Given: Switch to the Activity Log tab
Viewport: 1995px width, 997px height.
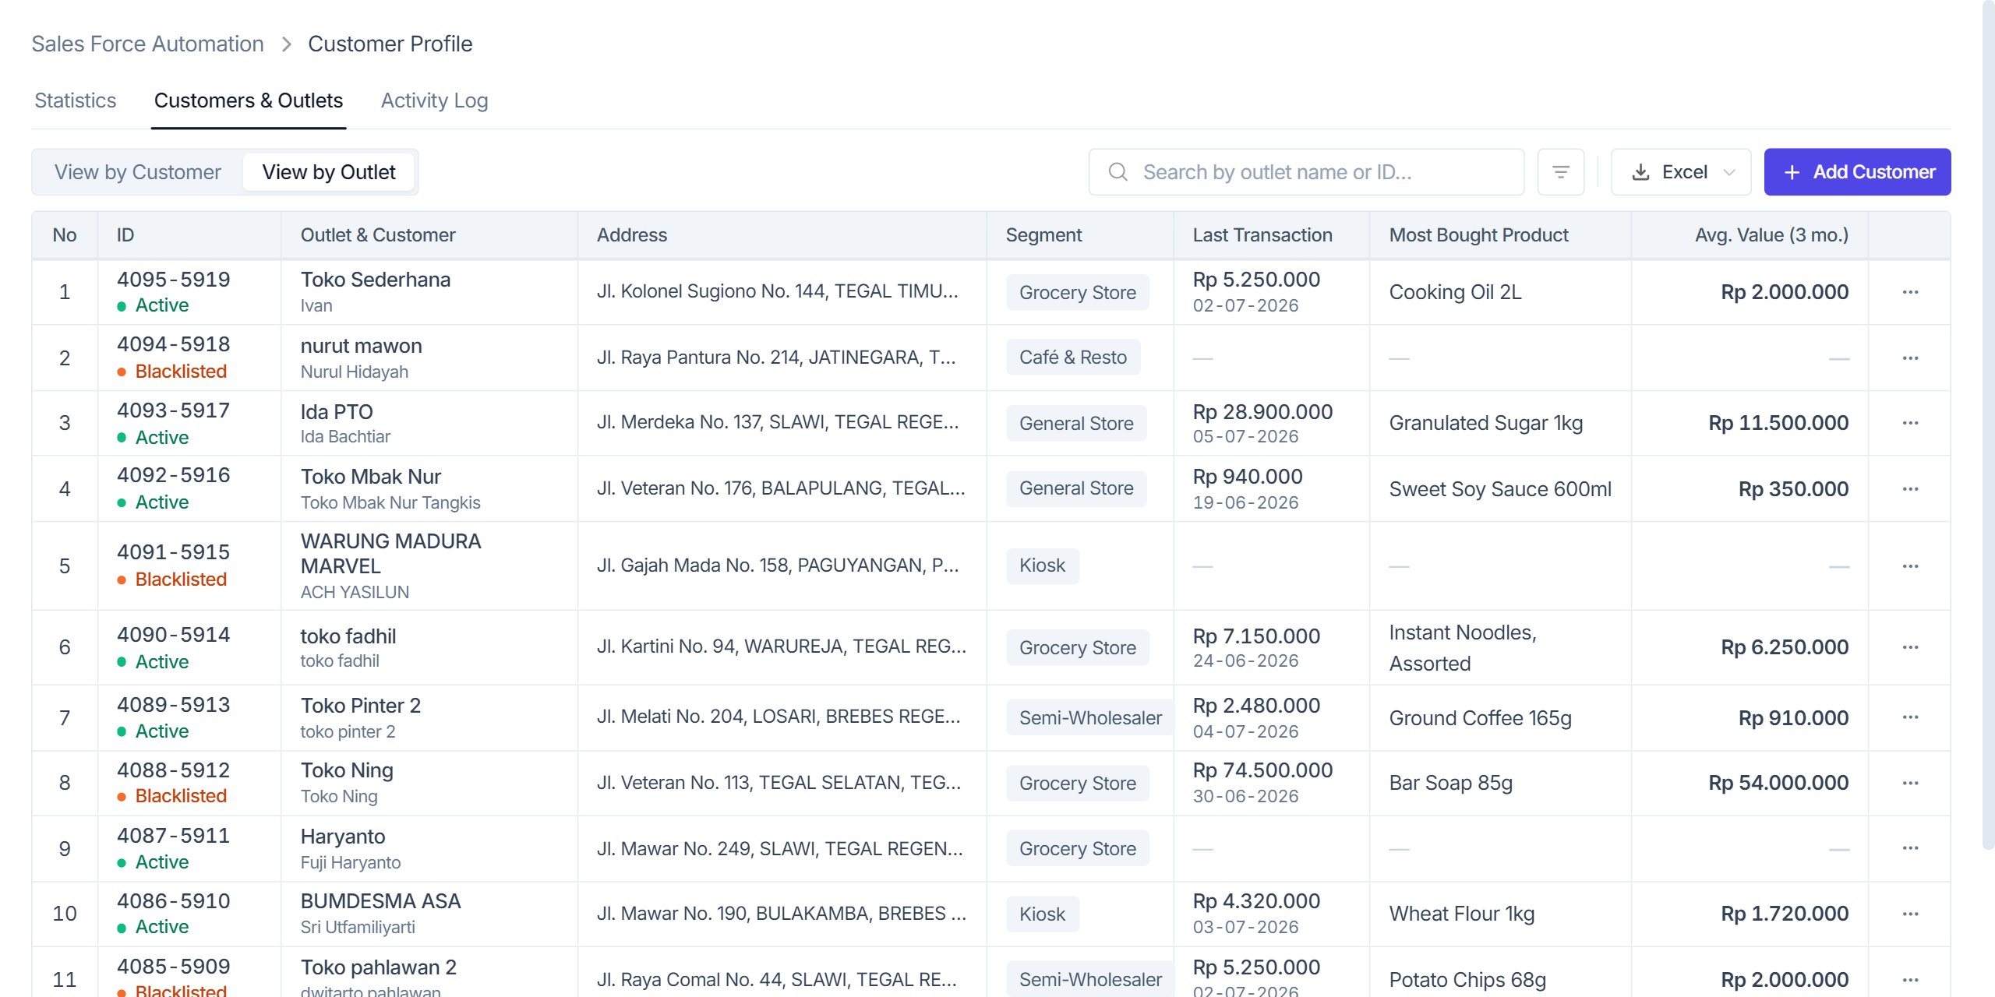Looking at the screenshot, I should point(435,100).
